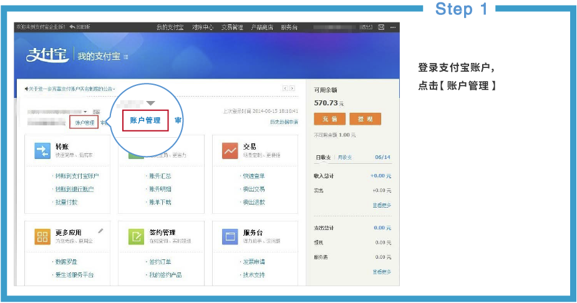Click the 06/14 date label
Viewport: 577px width, 303px height.
pos(383,157)
